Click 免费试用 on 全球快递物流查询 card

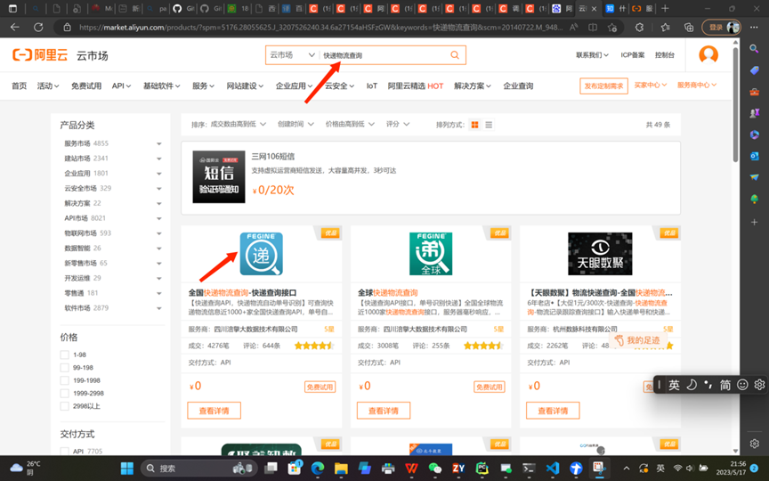[x=489, y=387]
